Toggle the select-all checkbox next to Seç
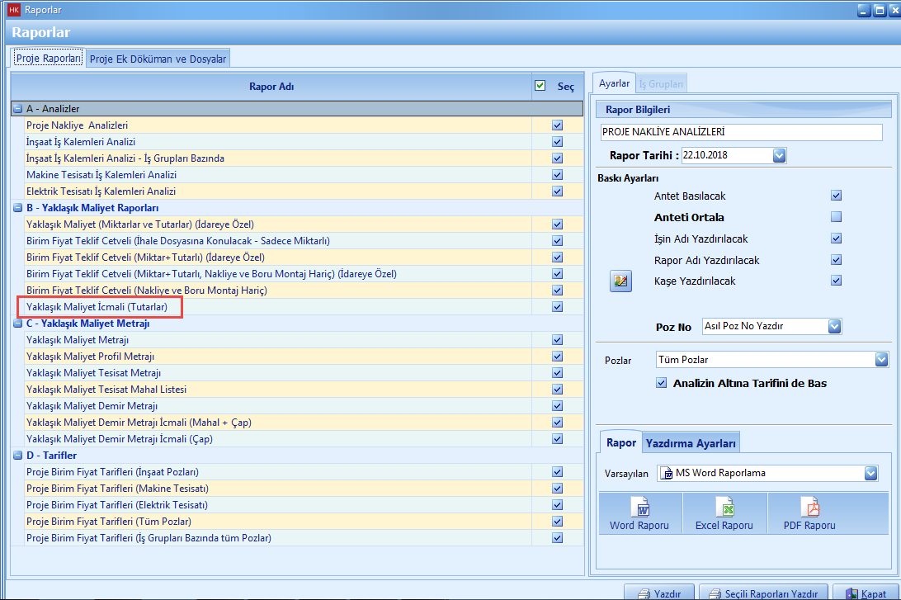Image resolution: width=901 pixels, height=600 pixels. [x=540, y=86]
